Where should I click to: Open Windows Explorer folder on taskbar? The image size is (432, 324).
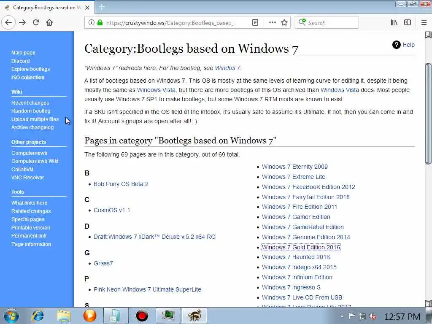point(64,316)
